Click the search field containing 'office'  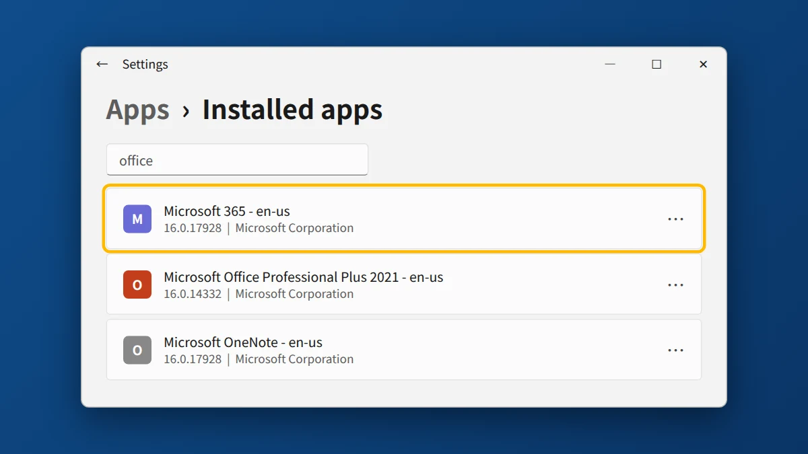[237, 159]
